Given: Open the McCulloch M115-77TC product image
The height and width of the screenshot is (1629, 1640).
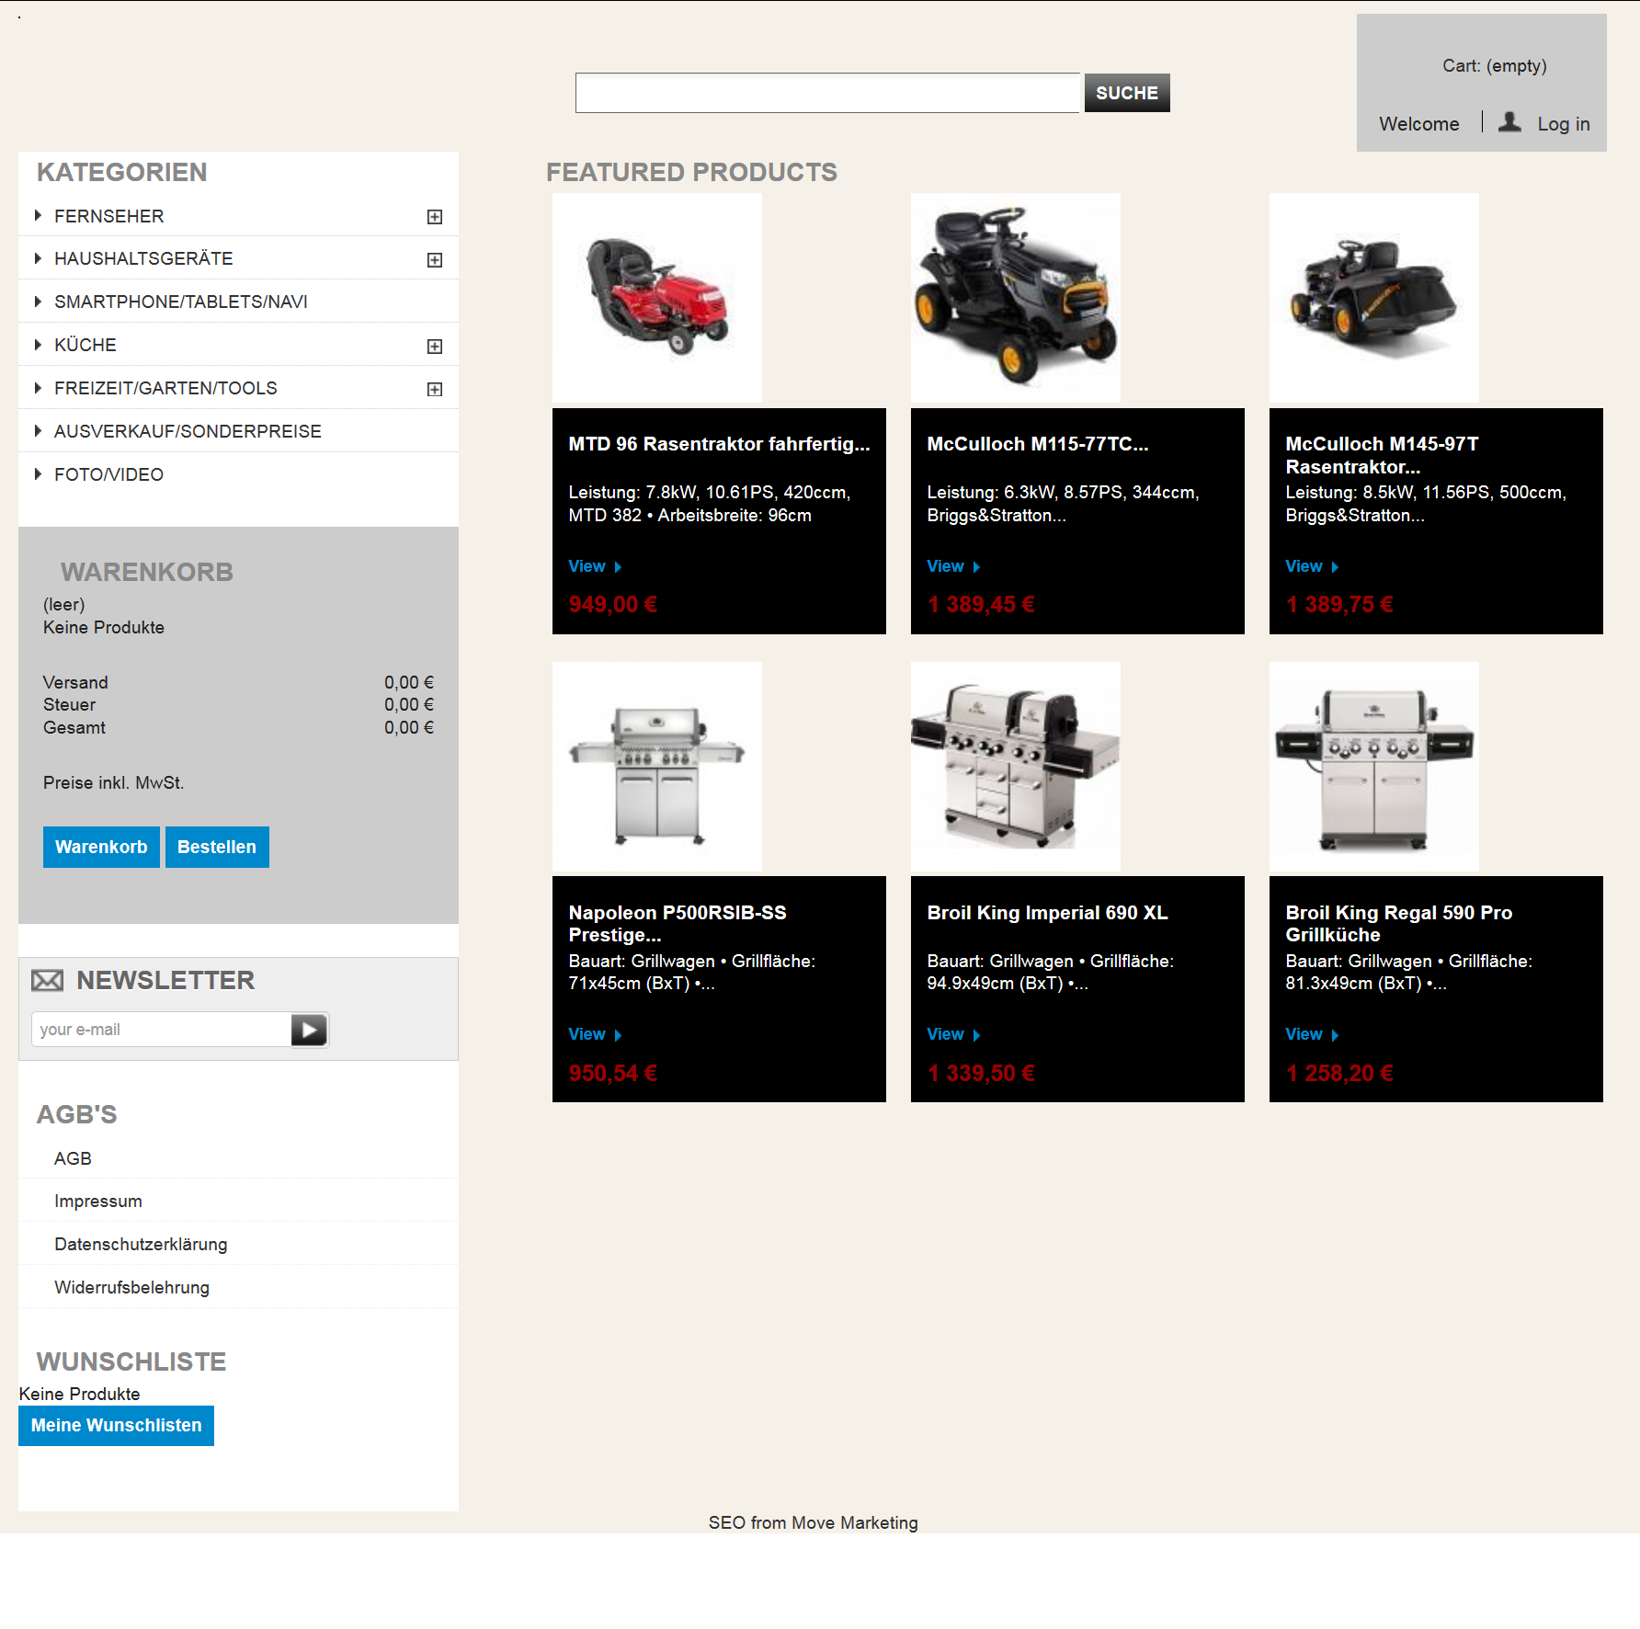Looking at the screenshot, I should click(x=1016, y=298).
